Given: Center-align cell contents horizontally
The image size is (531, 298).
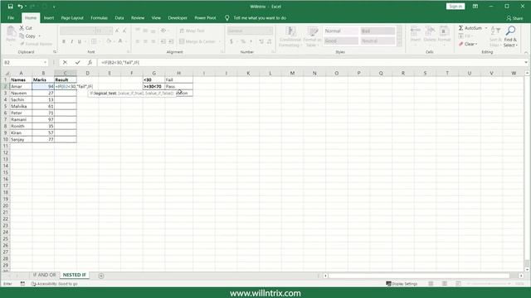Looking at the screenshot, I should point(145,41).
